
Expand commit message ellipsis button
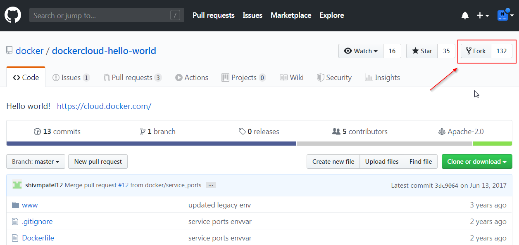pyautogui.click(x=211, y=185)
